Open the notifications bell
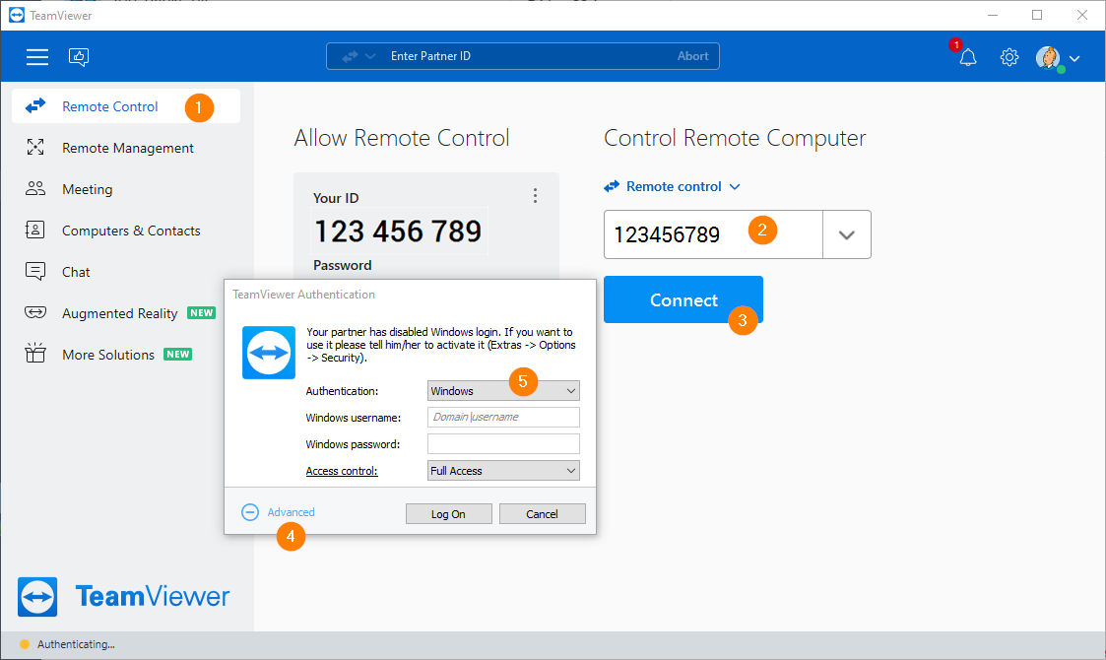 coord(967,57)
